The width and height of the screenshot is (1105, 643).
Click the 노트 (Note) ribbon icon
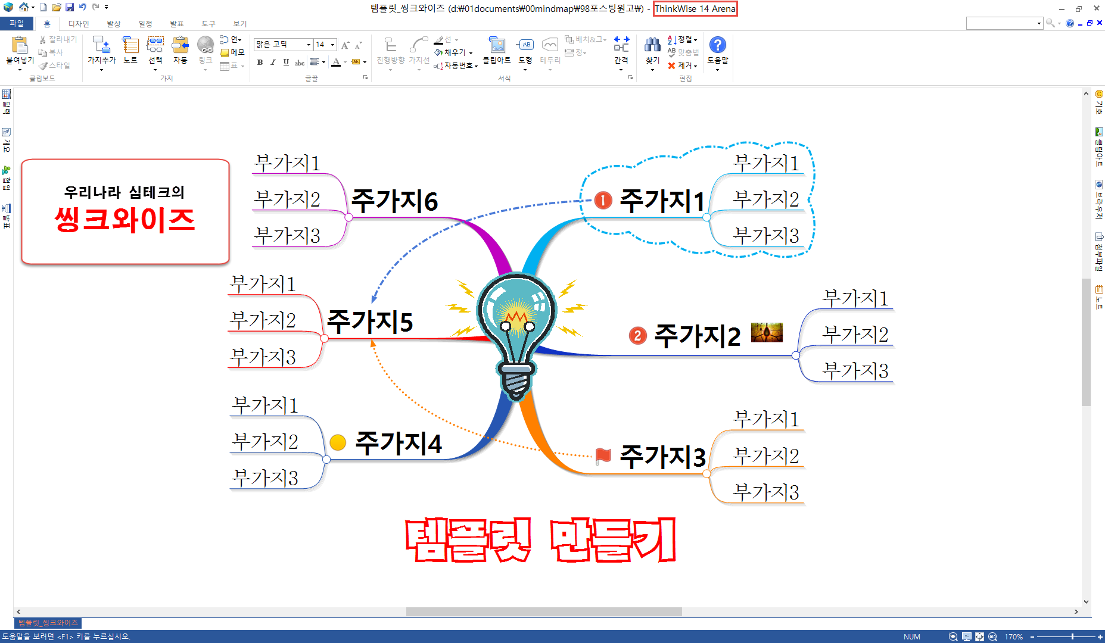[130, 50]
